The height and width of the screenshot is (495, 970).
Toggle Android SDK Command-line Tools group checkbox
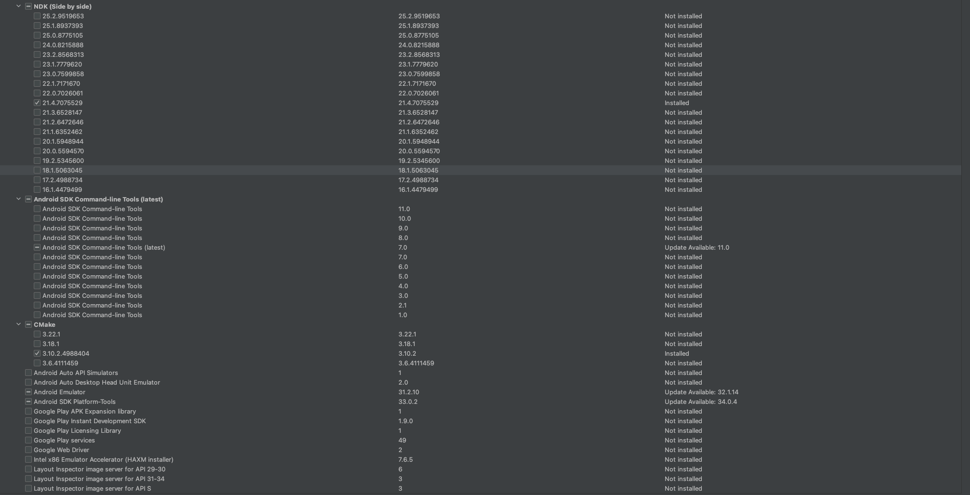[x=28, y=199]
